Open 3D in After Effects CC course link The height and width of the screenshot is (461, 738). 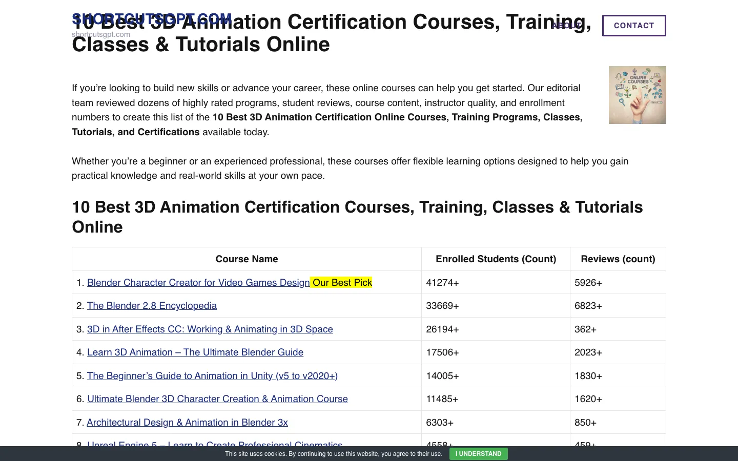(x=210, y=329)
